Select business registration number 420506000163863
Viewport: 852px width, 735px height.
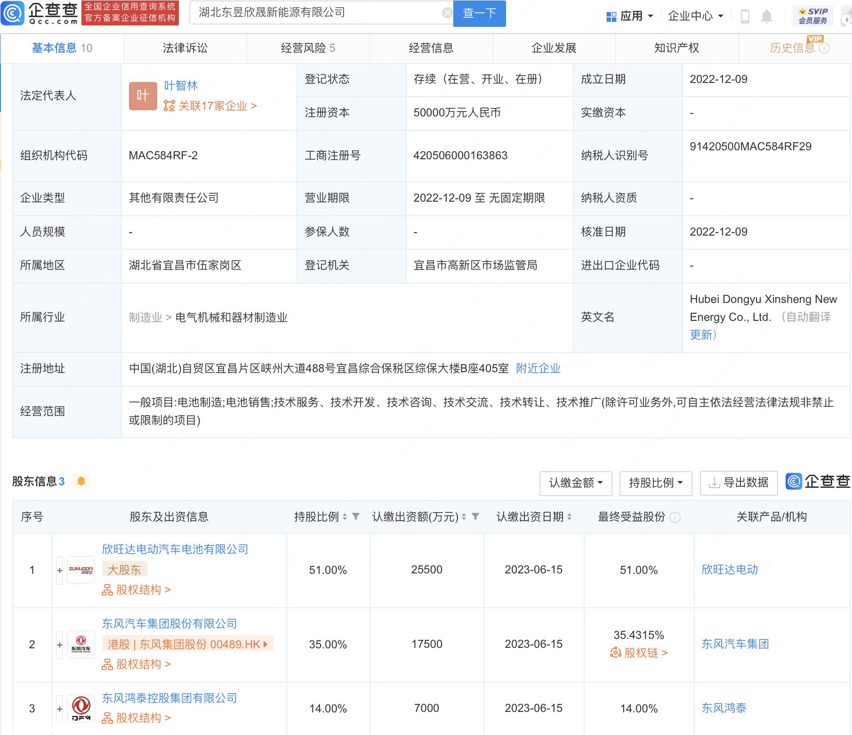(x=460, y=155)
